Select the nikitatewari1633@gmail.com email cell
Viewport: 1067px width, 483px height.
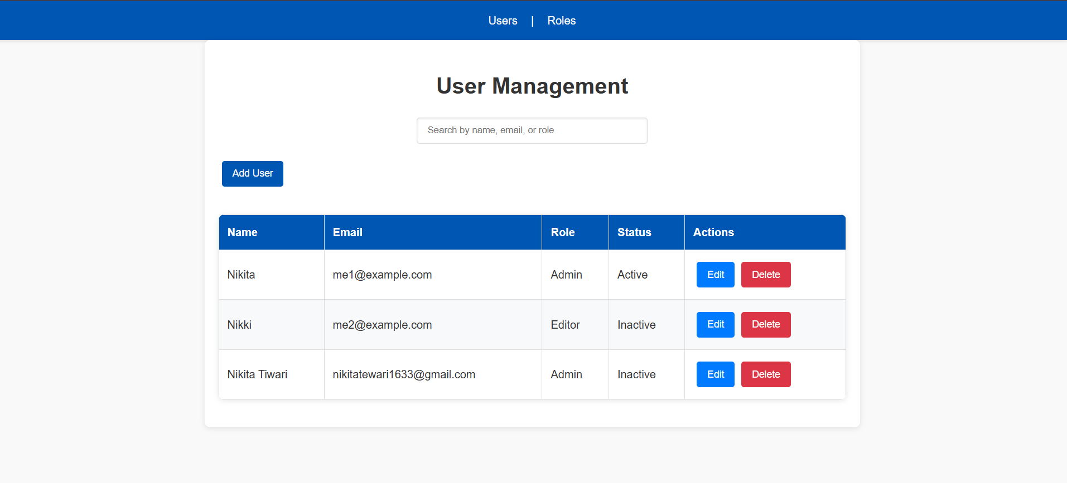pos(433,374)
